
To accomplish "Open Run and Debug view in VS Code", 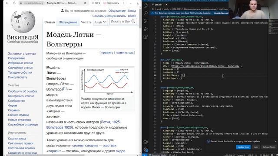I will tap(146, 29).
